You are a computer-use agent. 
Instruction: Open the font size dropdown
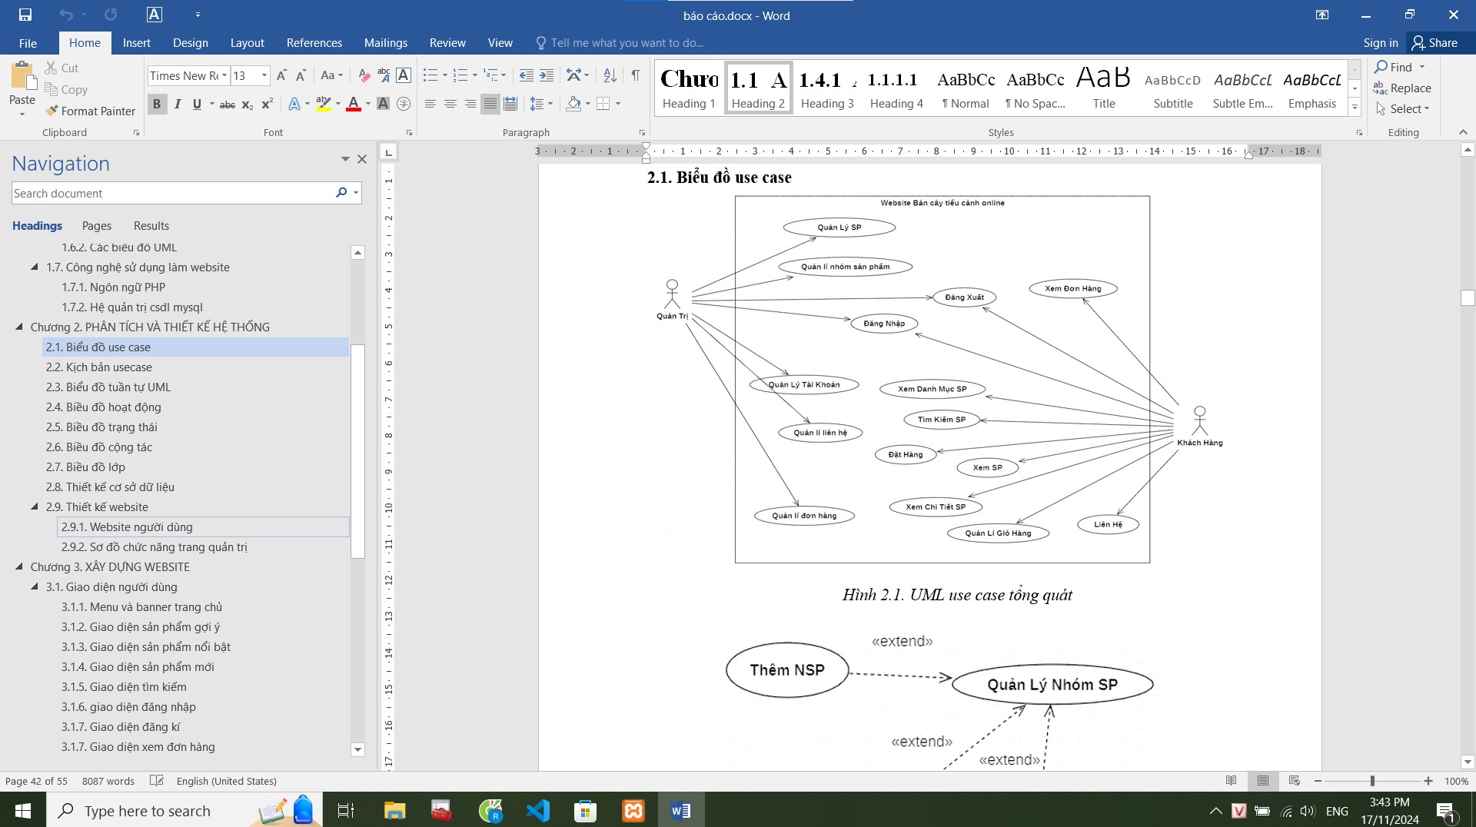pos(264,75)
